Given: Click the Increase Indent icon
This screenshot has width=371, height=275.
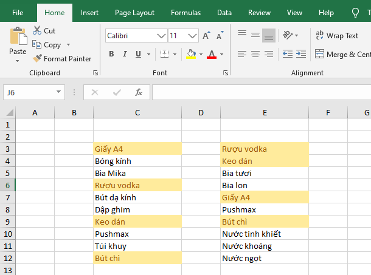Looking at the screenshot, I should click(x=300, y=54).
